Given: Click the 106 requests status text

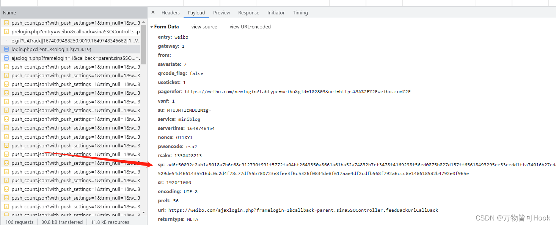Looking at the screenshot, I should 19,222.
